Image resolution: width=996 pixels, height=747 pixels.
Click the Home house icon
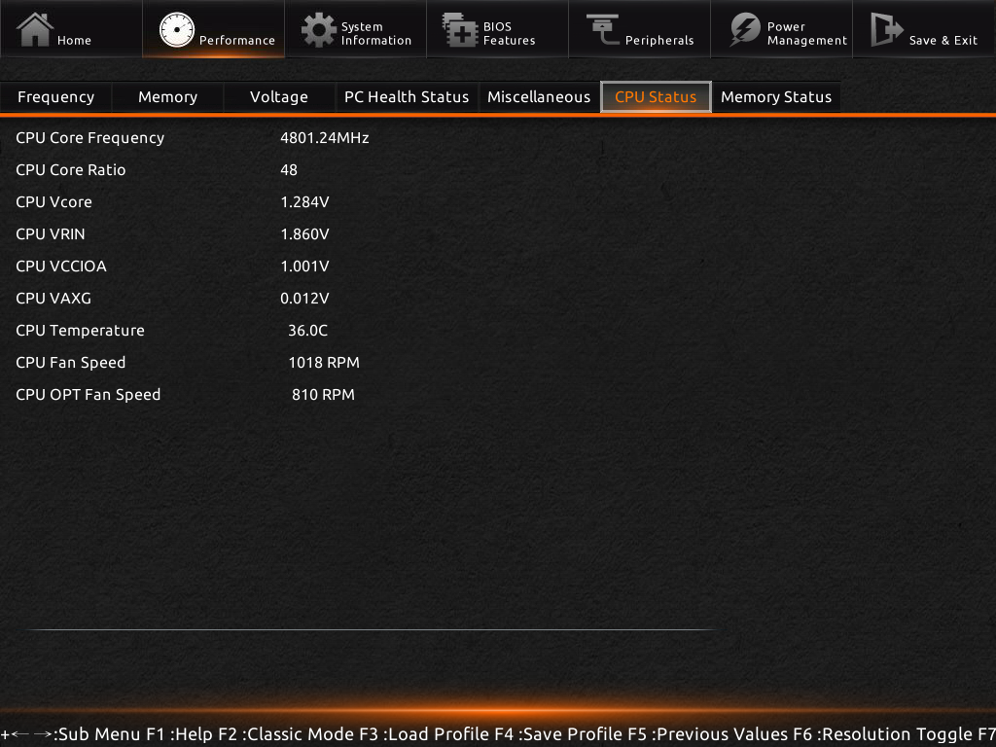(35, 29)
